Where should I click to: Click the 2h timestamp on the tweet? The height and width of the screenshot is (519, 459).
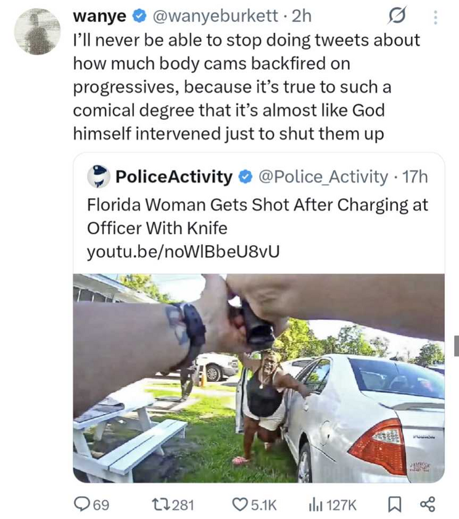click(x=302, y=16)
